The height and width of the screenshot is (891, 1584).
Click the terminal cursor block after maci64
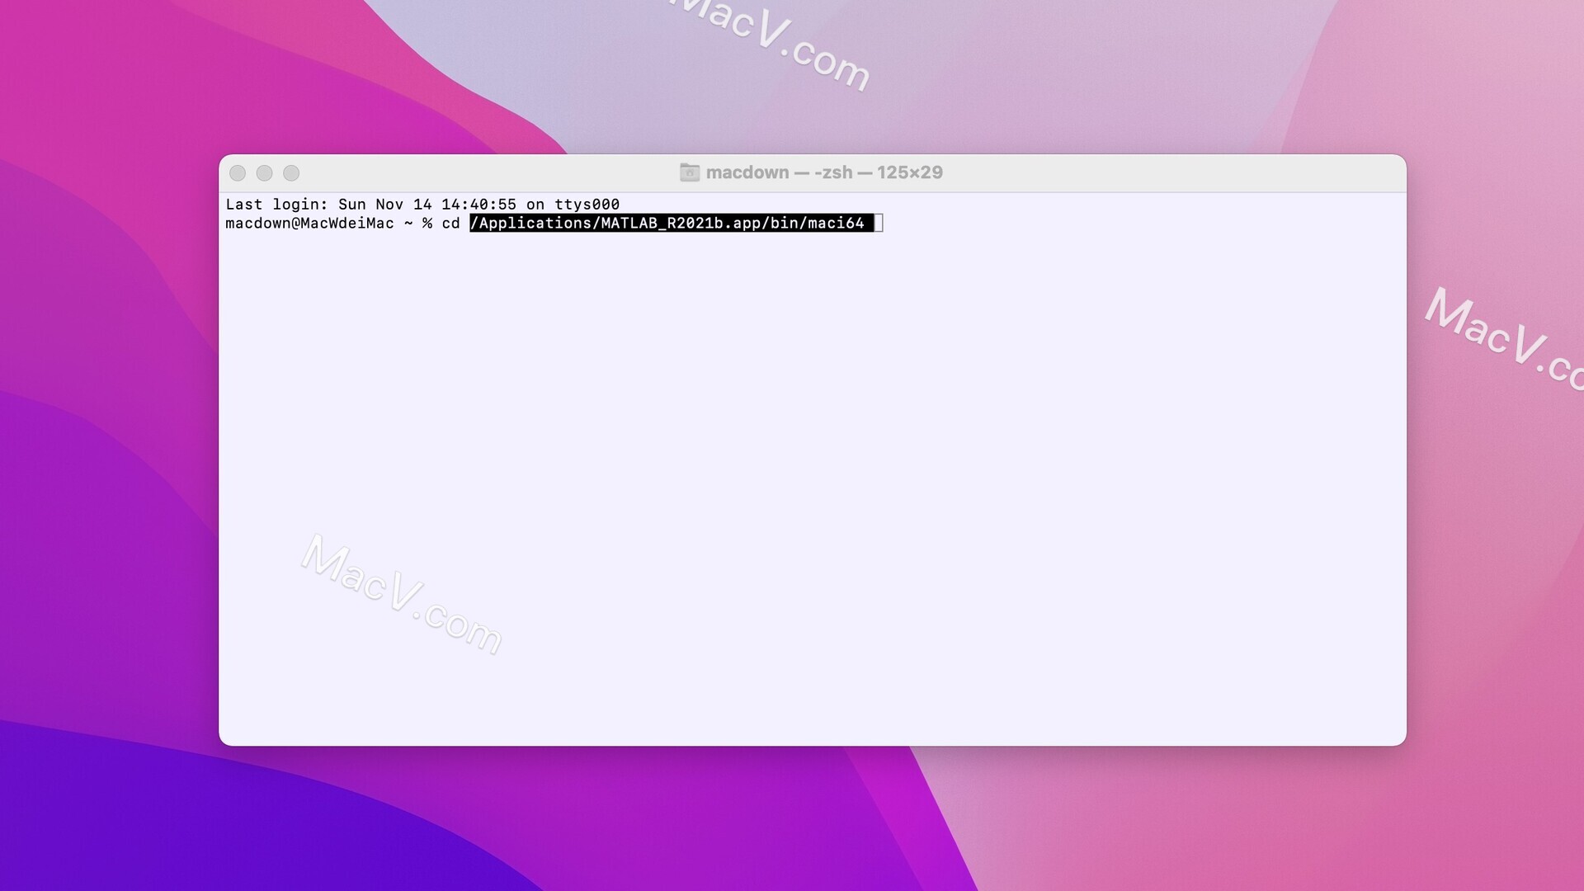pos(879,224)
